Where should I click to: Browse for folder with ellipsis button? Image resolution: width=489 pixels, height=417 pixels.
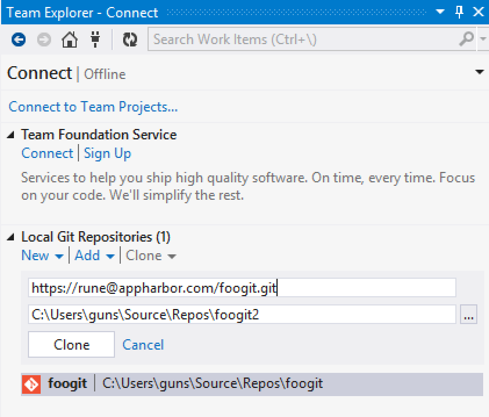click(x=469, y=314)
